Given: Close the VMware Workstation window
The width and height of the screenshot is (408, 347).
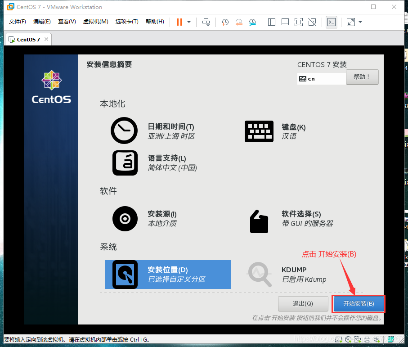Looking at the screenshot, I should (394, 7).
